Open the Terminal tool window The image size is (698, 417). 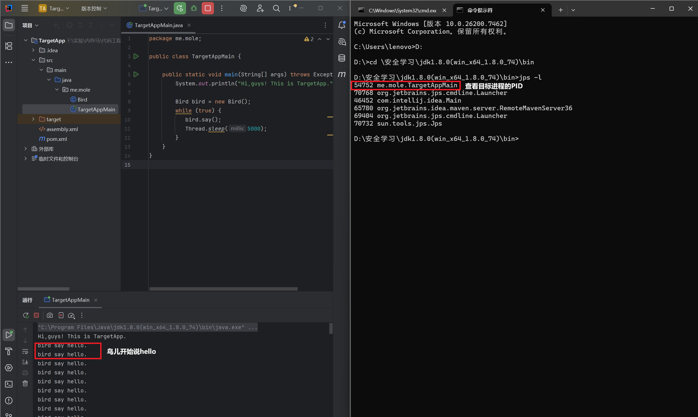pyautogui.click(x=9, y=384)
